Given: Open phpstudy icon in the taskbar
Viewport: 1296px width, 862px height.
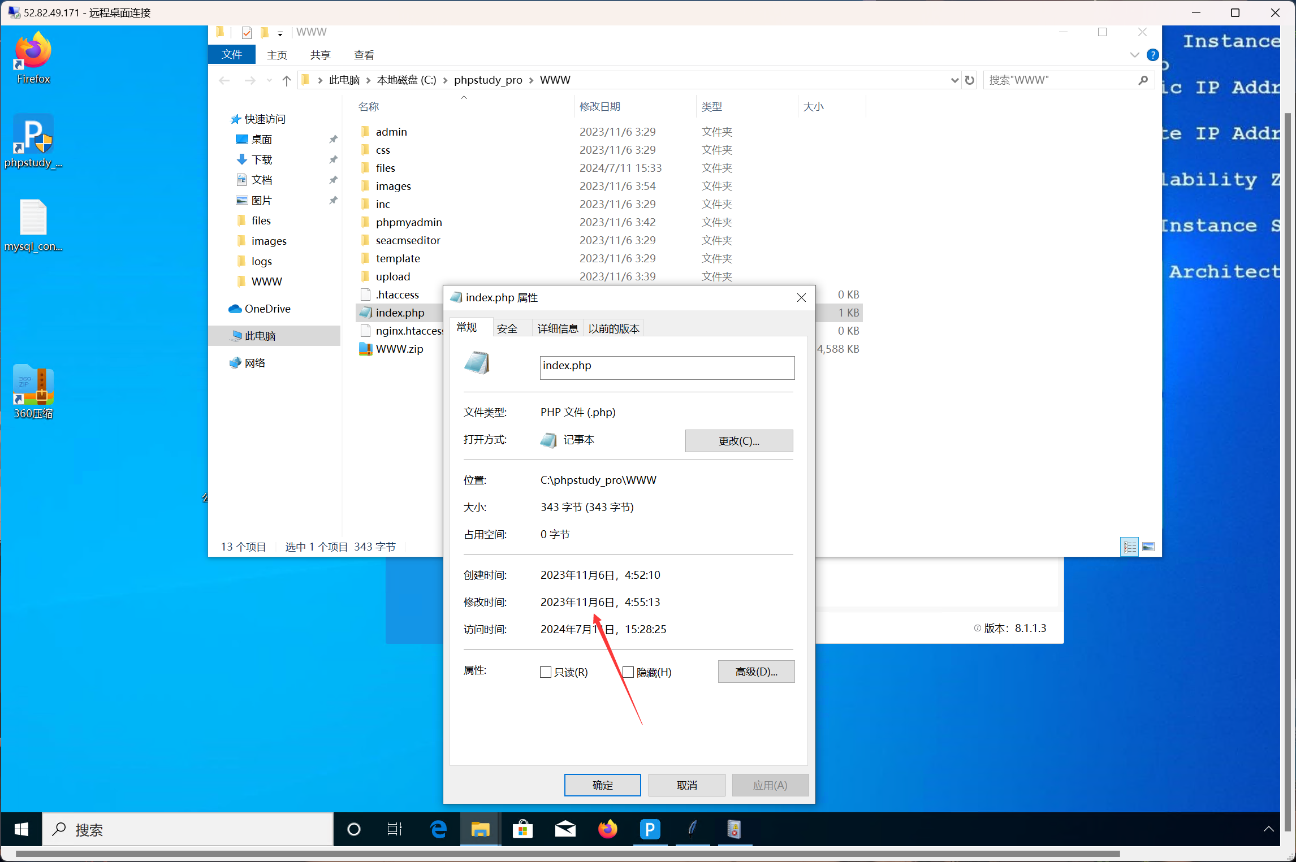Looking at the screenshot, I should click(650, 829).
